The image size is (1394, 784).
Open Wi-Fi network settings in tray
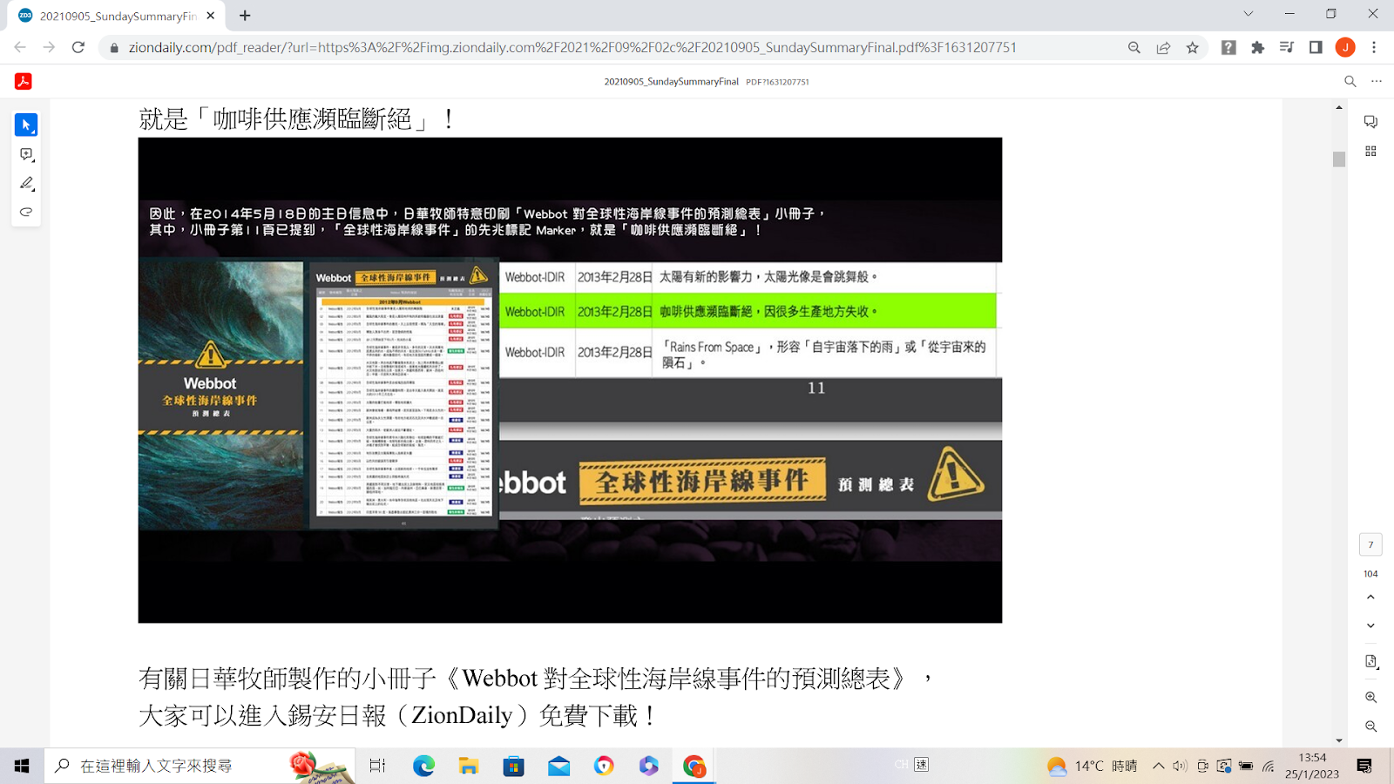click(x=1269, y=766)
